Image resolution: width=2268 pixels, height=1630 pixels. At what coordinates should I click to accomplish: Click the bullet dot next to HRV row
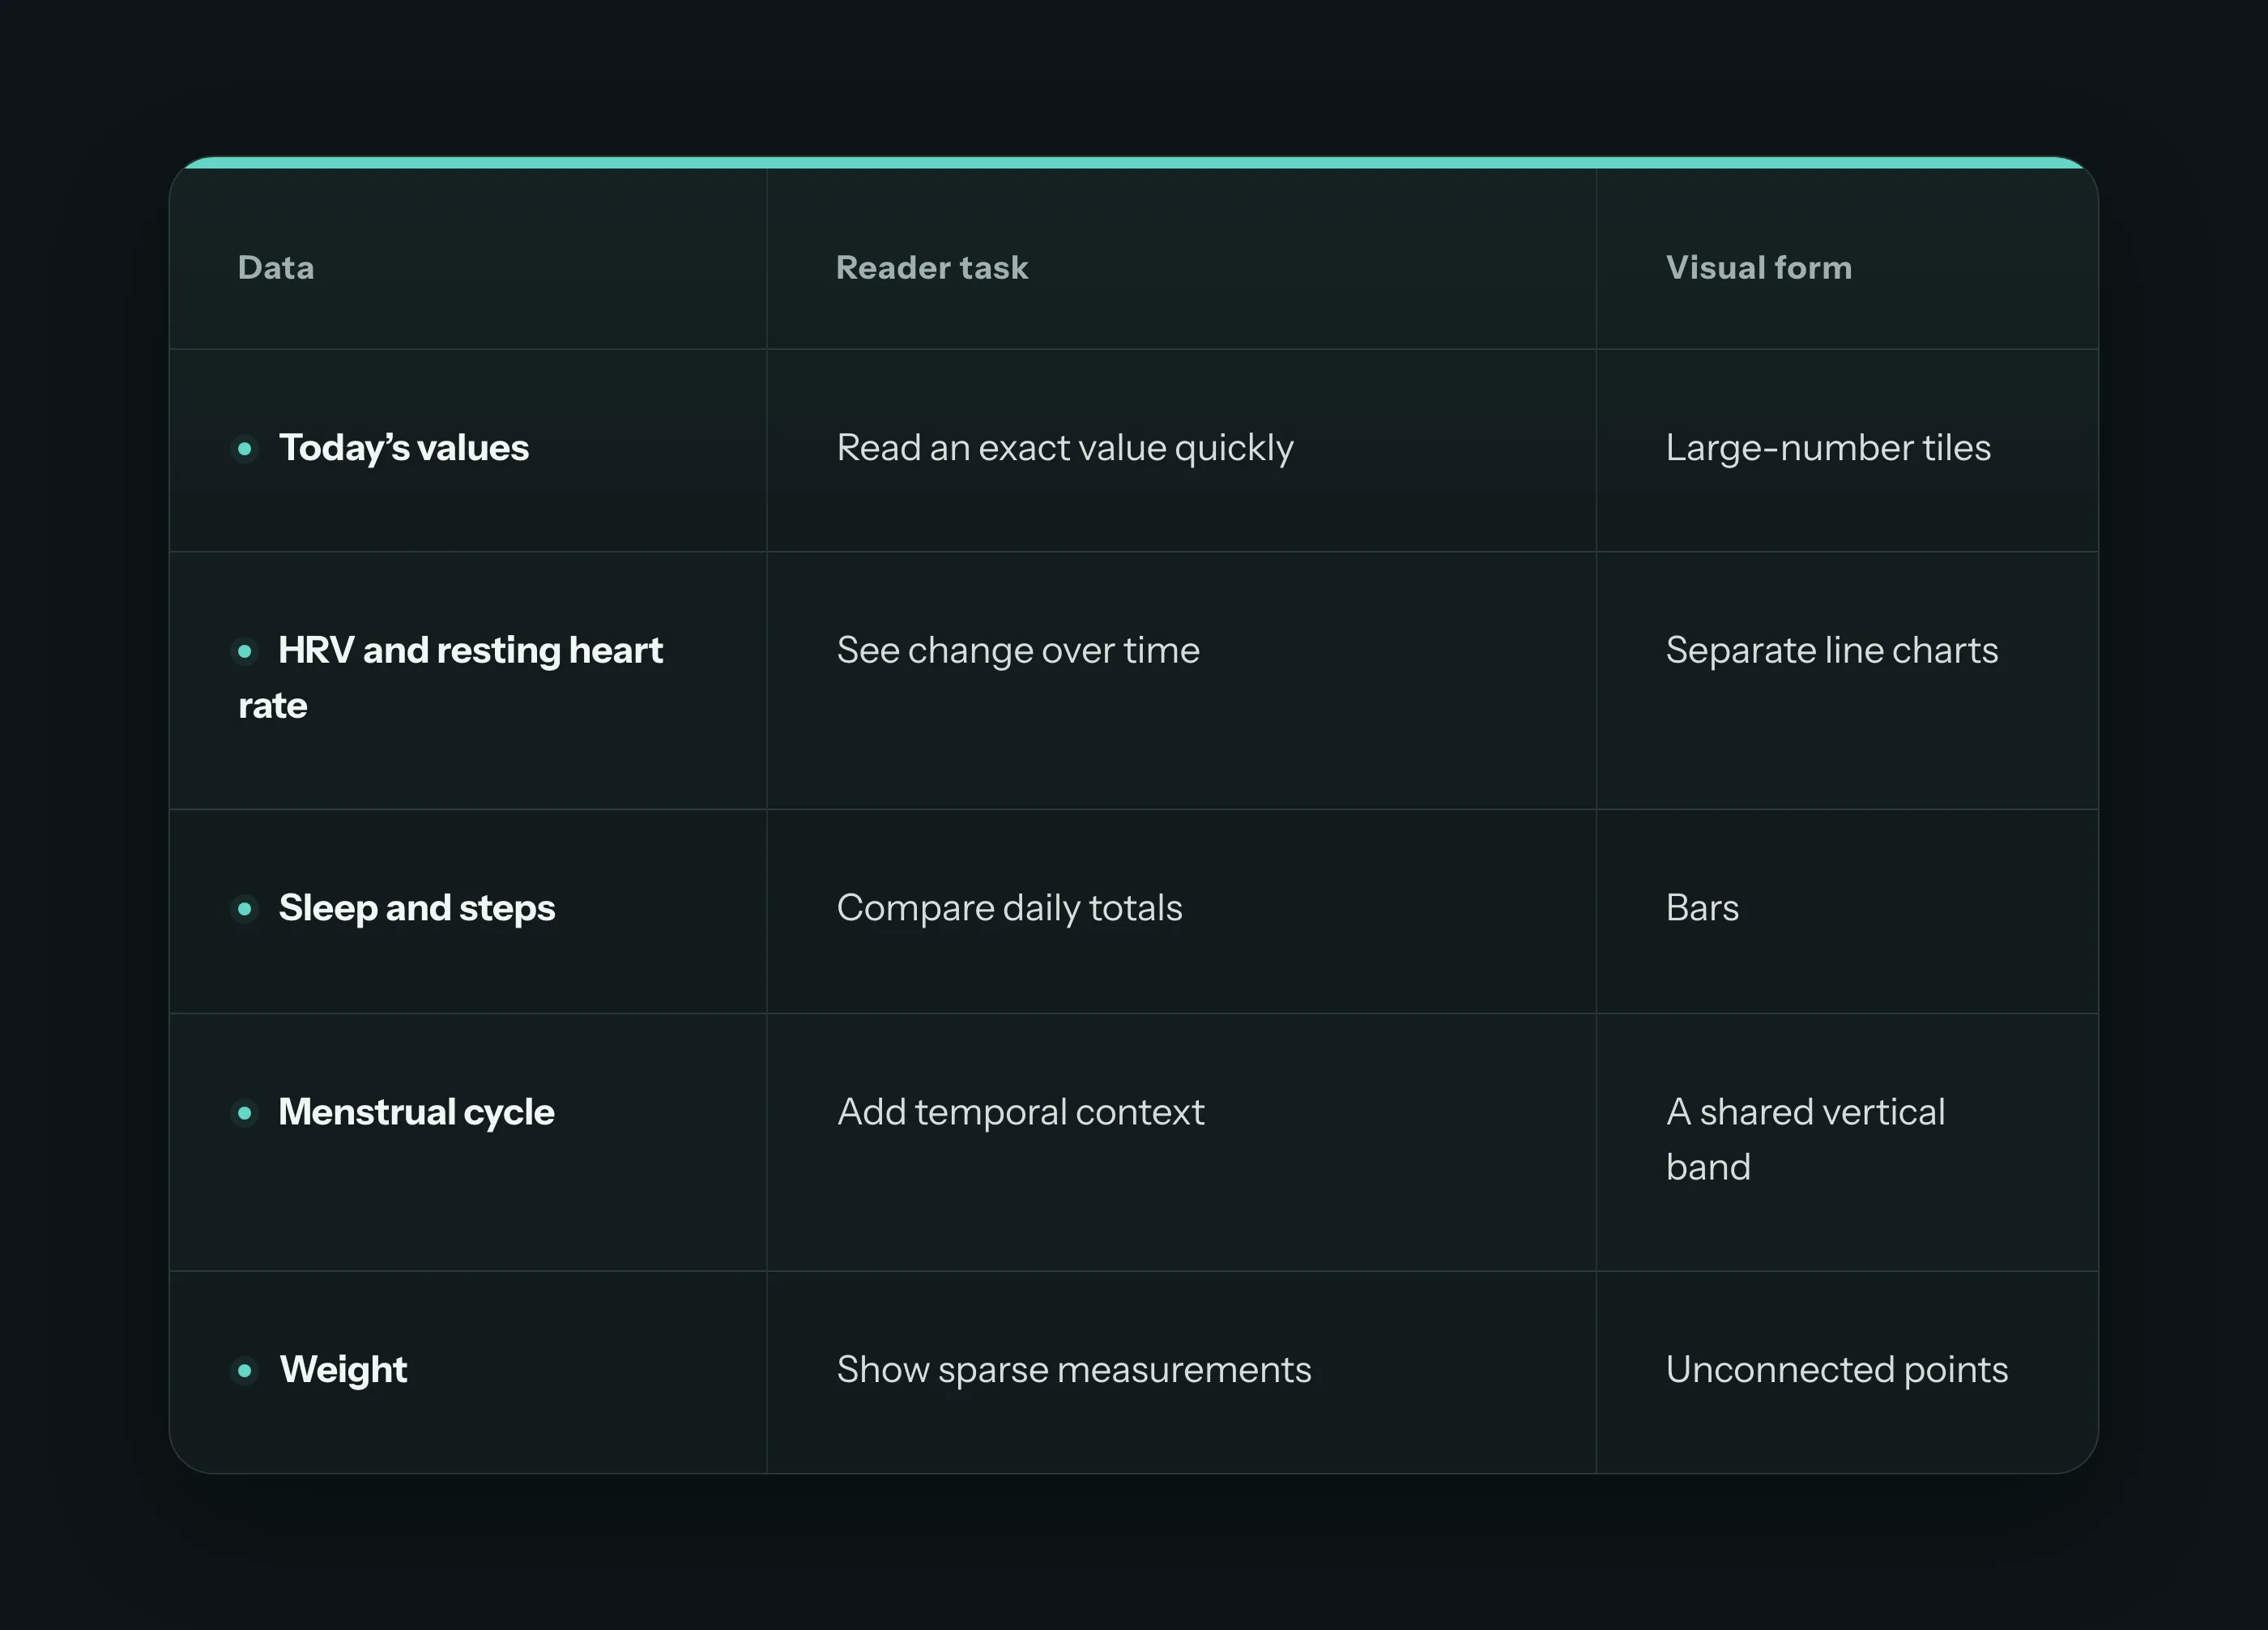click(245, 652)
